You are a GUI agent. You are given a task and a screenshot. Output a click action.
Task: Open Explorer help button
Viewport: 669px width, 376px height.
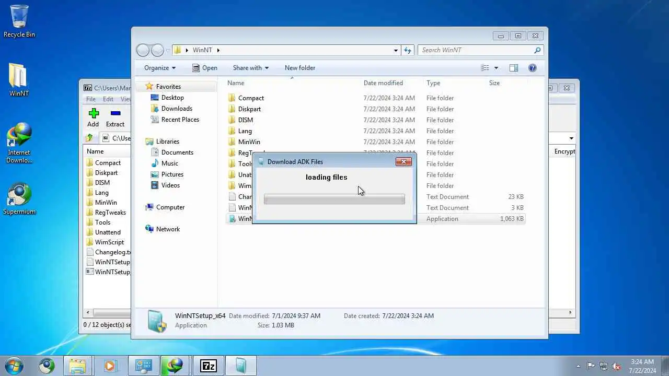tap(533, 68)
